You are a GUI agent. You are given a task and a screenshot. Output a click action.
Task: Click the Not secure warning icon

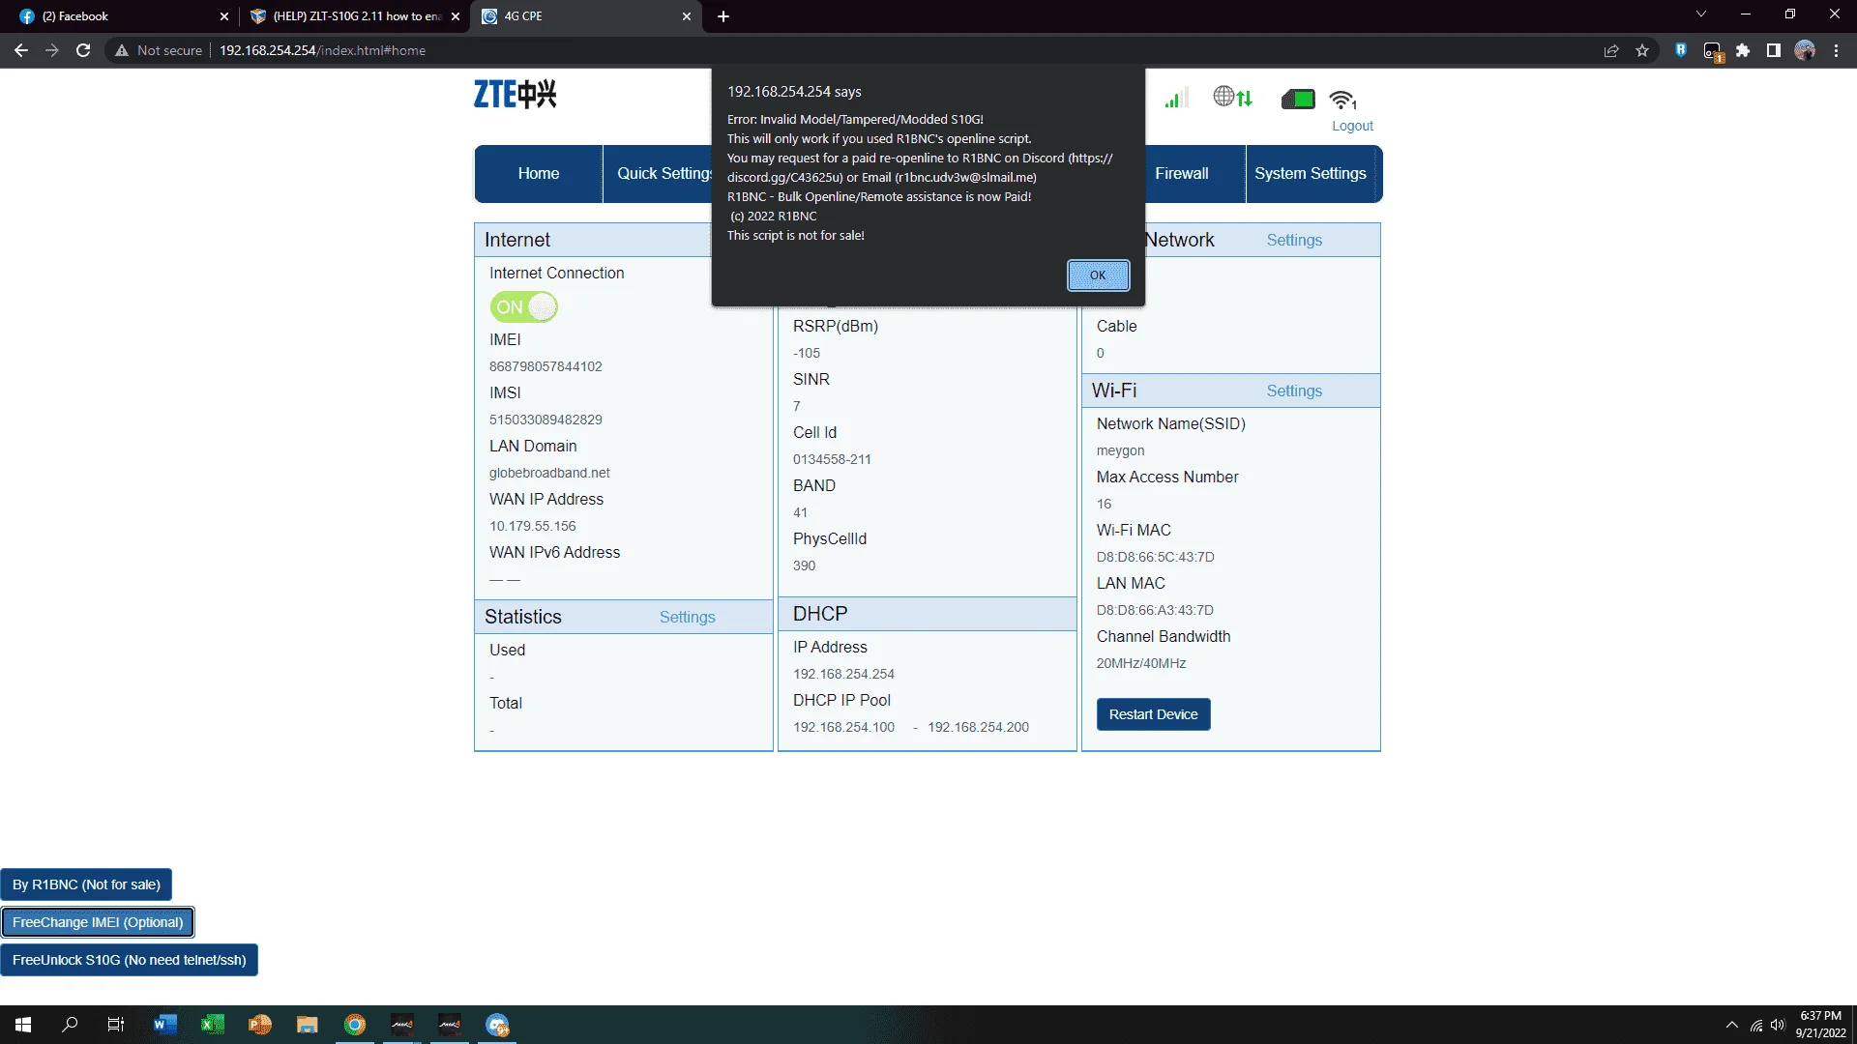pyautogui.click(x=122, y=50)
